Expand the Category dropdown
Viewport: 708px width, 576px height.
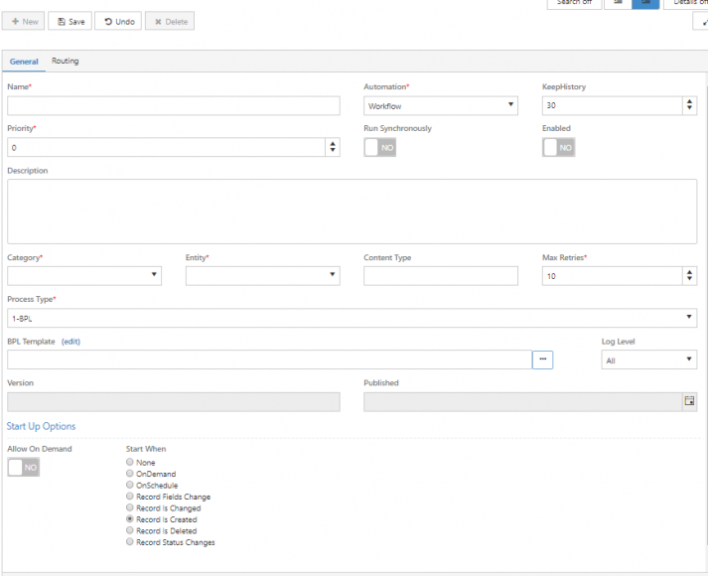pos(84,276)
